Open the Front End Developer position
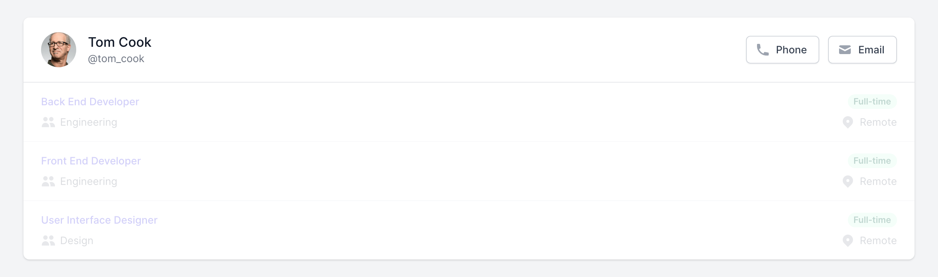Screen dimensions: 938x277 coord(91,161)
